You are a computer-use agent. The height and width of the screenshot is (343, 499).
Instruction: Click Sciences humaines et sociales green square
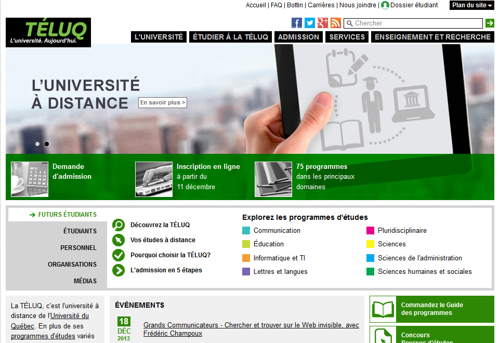(x=371, y=271)
